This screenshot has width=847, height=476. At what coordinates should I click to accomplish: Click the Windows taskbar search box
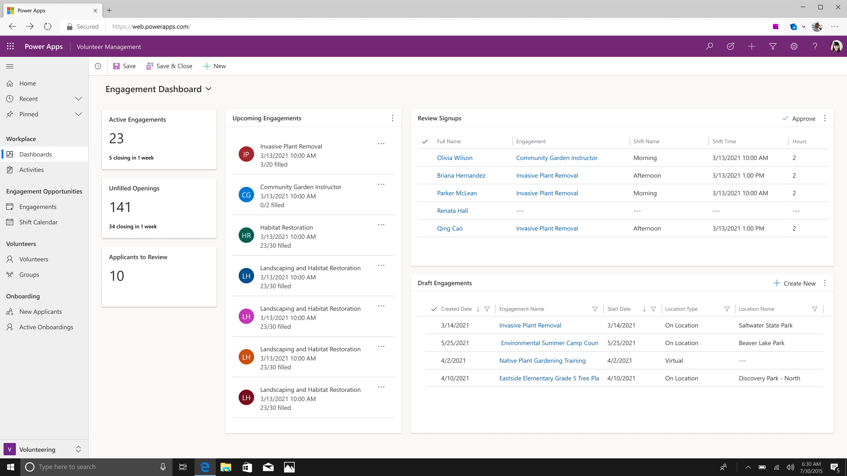(x=93, y=467)
